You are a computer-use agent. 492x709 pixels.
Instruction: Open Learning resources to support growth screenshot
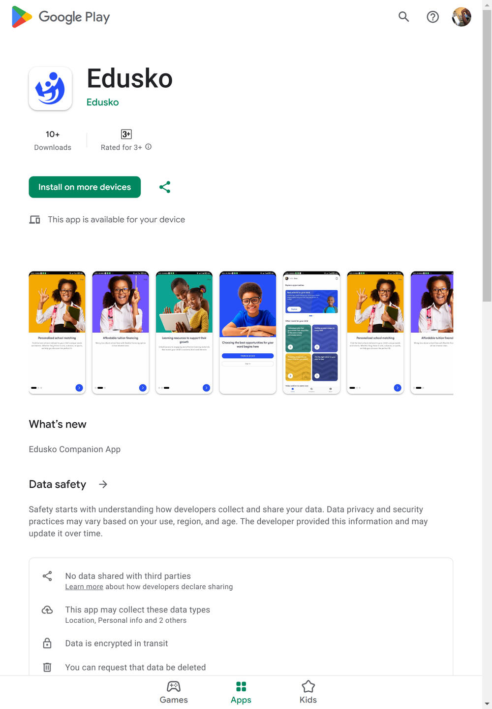tap(184, 333)
